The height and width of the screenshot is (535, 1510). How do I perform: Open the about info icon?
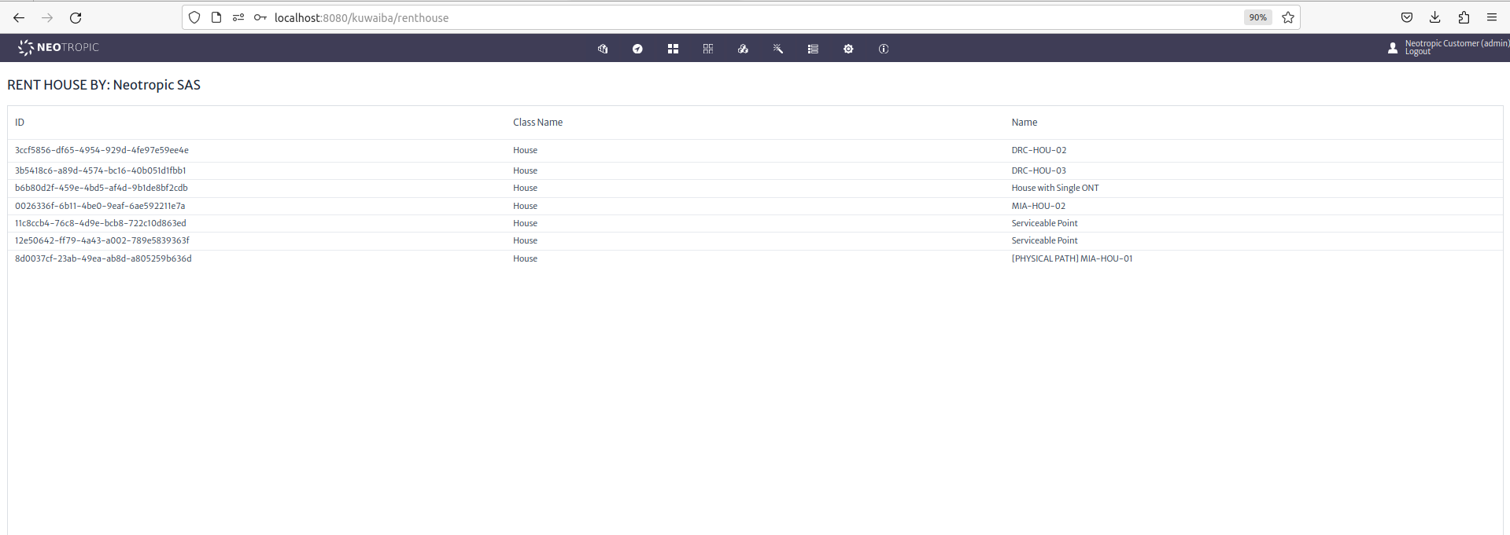click(x=884, y=49)
